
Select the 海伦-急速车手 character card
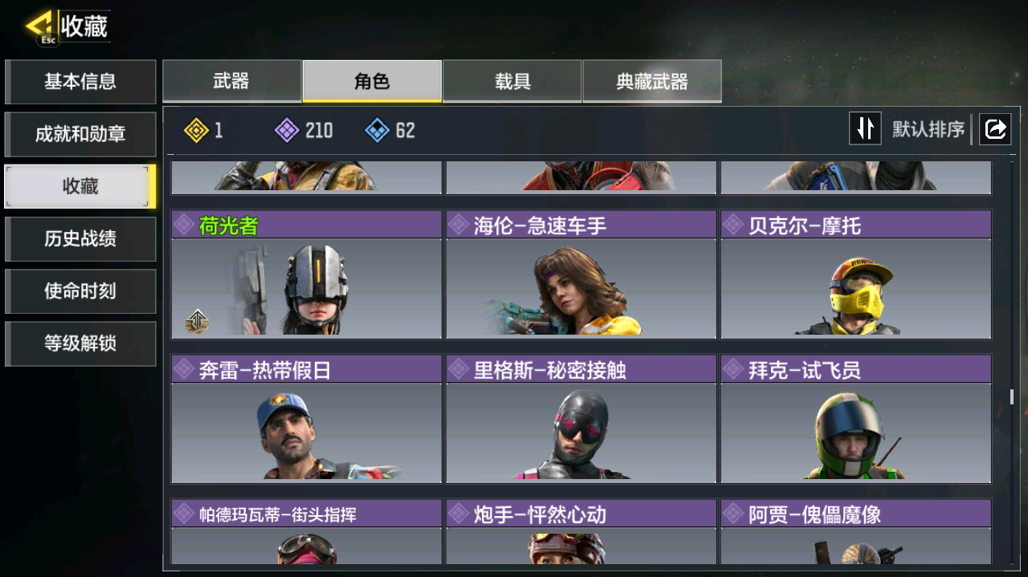click(x=581, y=274)
